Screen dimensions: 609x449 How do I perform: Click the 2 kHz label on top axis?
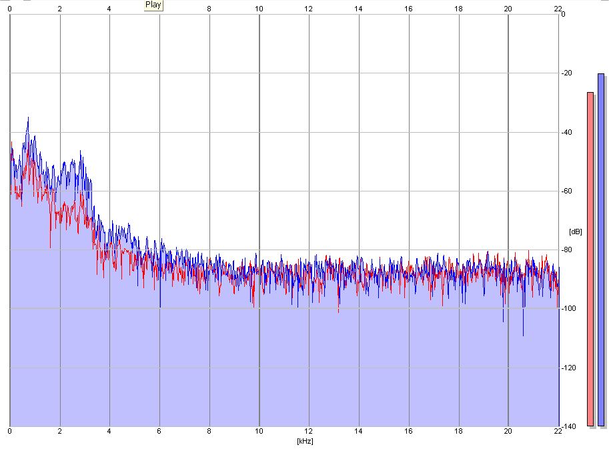coord(60,9)
